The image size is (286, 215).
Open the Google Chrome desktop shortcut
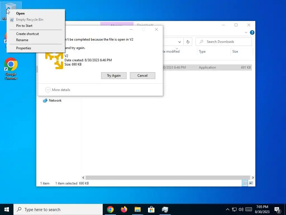tap(11, 69)
